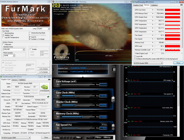Open Validation tab in bottom-left GPU-Z
Image resolution: width=184 pixels, height=140 pixels.
pos(22,80)
